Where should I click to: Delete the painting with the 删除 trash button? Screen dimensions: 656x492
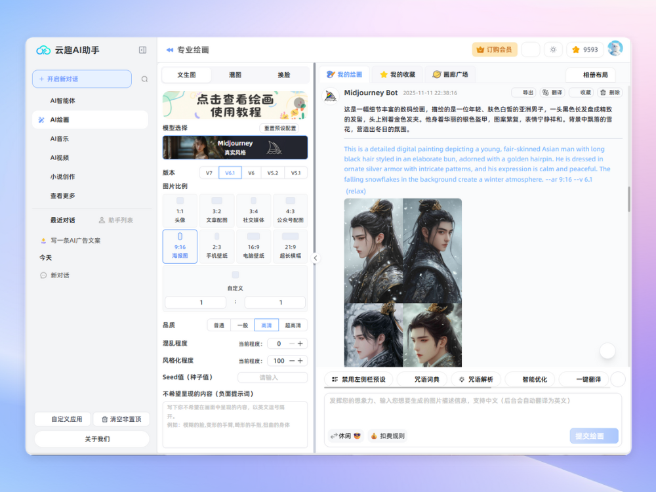[x=610, y=93]
